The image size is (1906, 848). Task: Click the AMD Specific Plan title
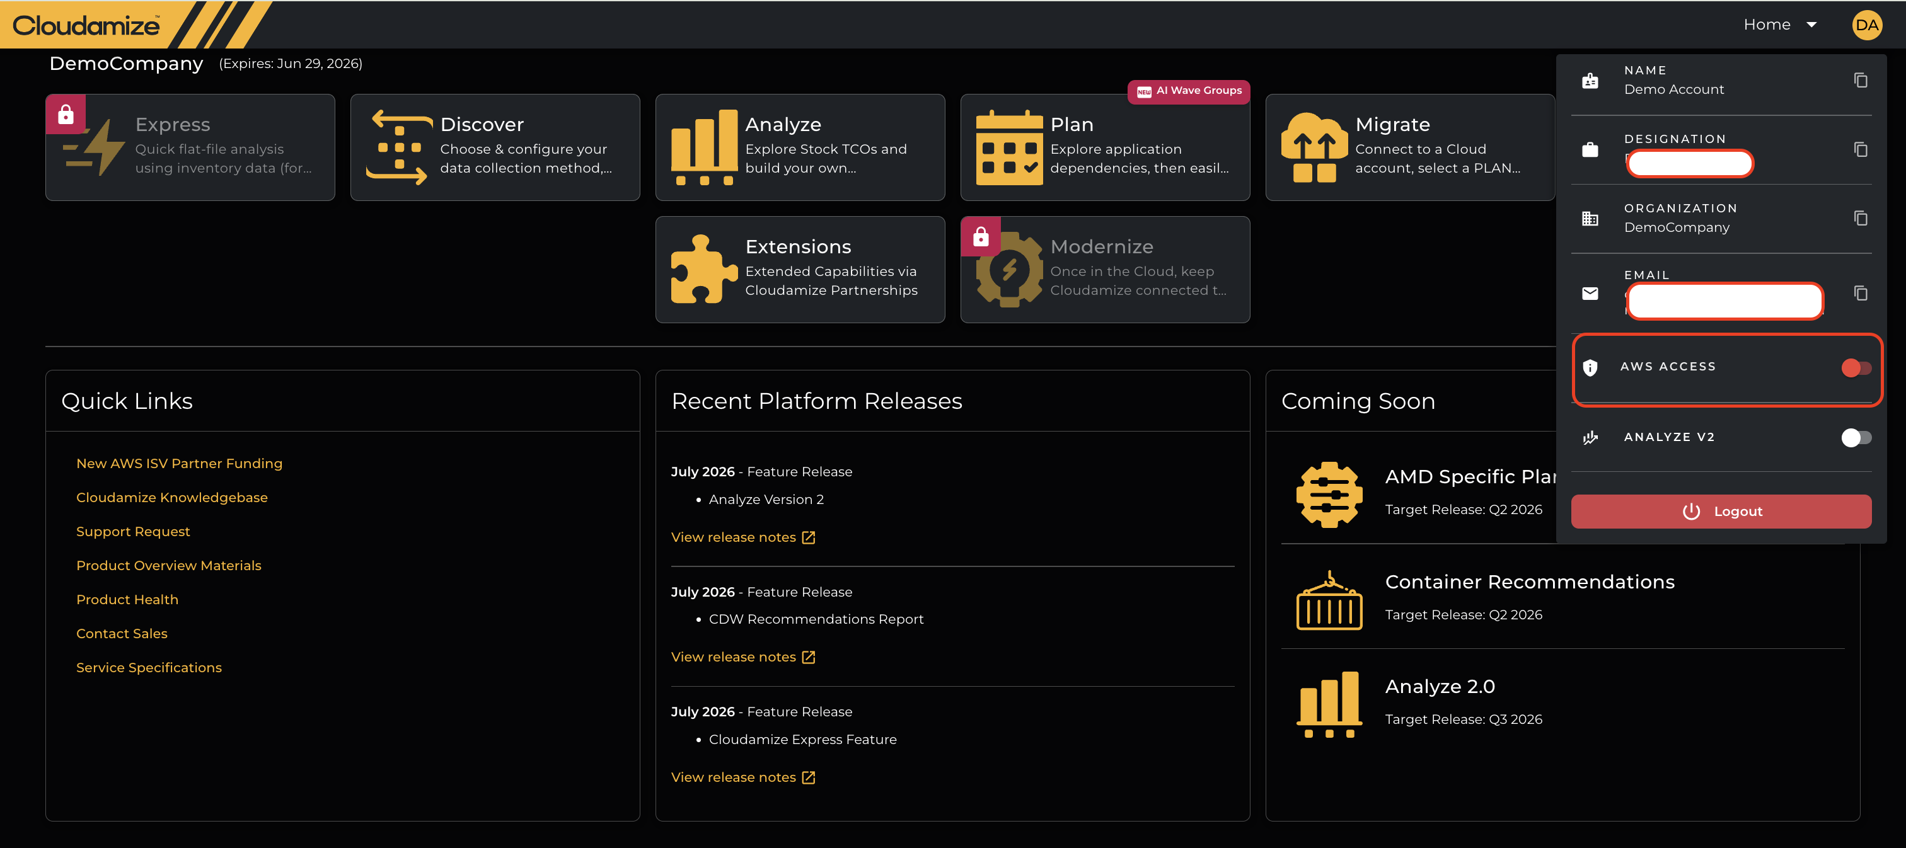pos(1470,477)
